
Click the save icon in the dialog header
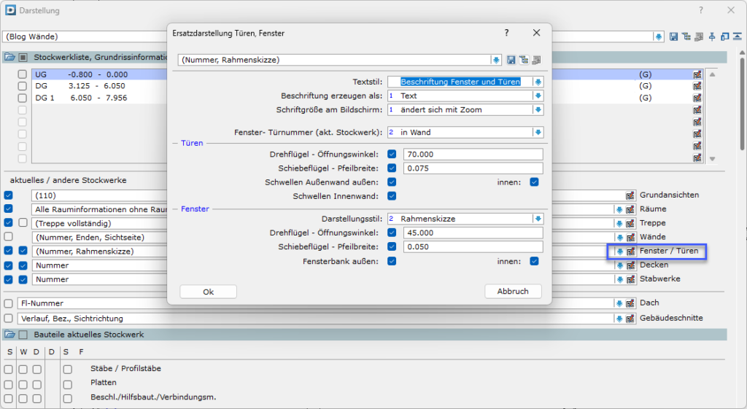pyautogui.click(x=511, y=60)
